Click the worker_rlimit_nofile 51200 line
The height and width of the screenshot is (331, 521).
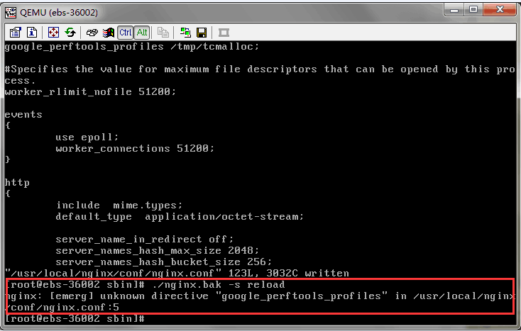tap(89, 91)
